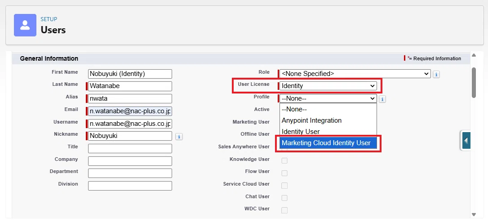This screenshot has width=488, height=222.
Task: Click the Users page title
Action: pyautogui.click(x=53, y=30)
